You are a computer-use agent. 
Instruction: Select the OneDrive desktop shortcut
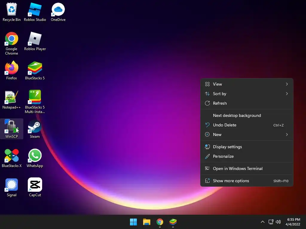[58, 12]
